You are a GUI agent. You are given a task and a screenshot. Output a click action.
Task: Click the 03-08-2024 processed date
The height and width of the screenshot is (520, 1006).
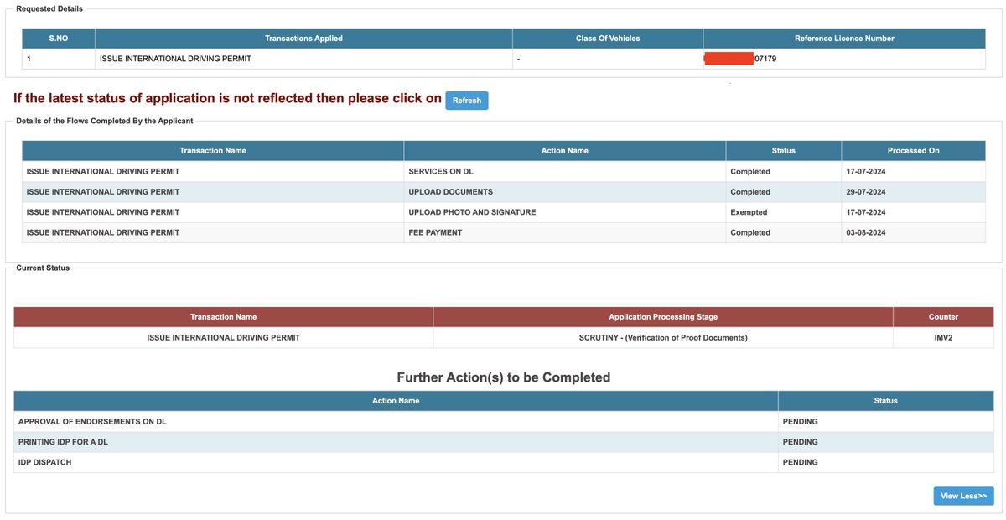click(x=913, y=232)
